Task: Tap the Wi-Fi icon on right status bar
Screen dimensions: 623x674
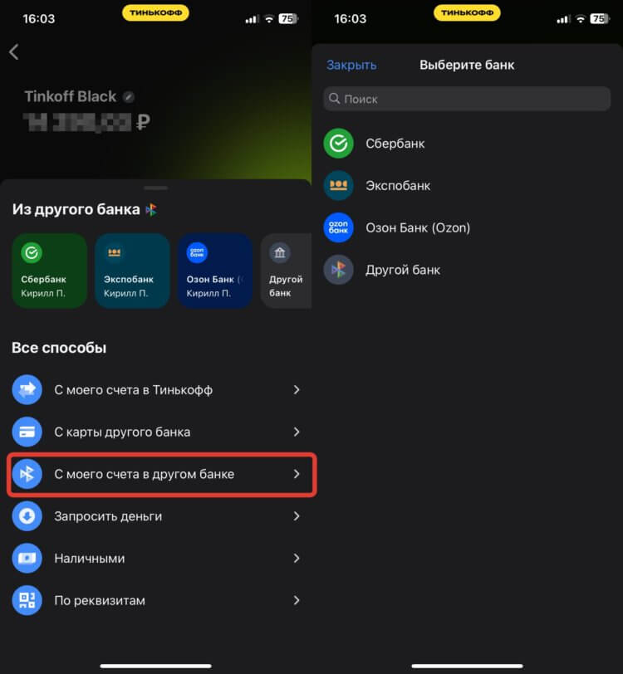Action: [581, 19]
